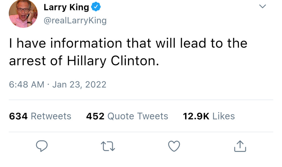The height and width of the screenshot is (167, 282).
Task: Retweet this tweet using the arrows icon
Action: [108, 146]
